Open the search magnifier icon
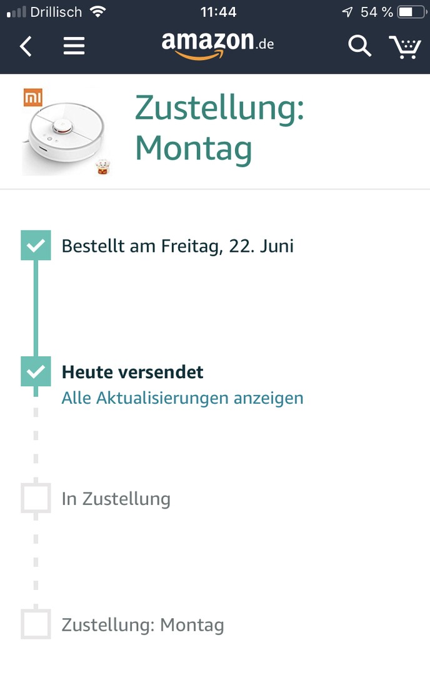The image size is (430, 675). 359,46
